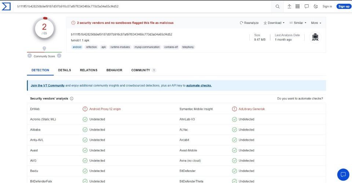Viewport: 352px width, 183px height.
Task: Click the reflection tag
Action: [91, 47]
